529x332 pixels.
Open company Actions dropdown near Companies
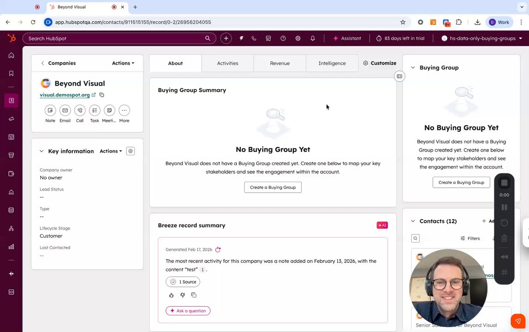(123, 63)
